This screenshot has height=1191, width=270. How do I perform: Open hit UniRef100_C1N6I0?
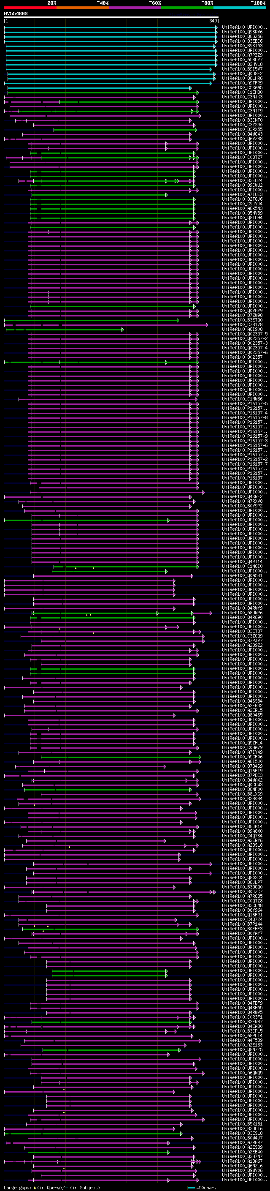click(x=242, y=567)
